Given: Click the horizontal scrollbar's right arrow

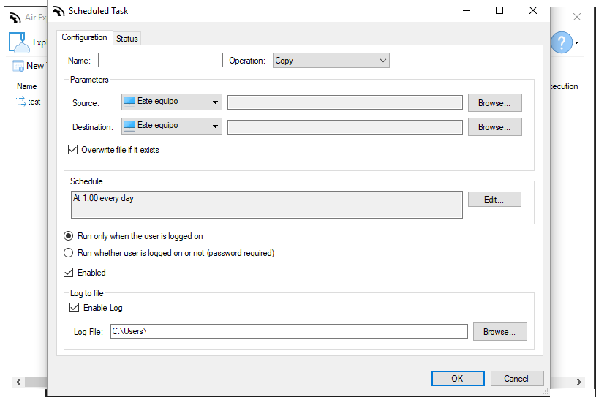Looking at the screenshot, I should click(578, 382).
